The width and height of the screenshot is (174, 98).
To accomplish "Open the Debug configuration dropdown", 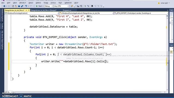I will click(x=49, y=6).
